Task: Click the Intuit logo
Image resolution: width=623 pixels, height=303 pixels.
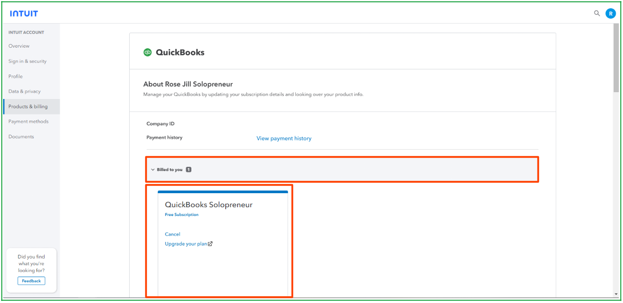Action: 25,12
